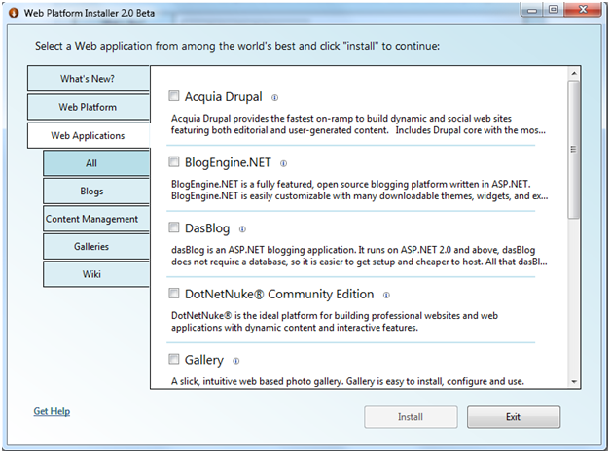Show info for DotNetNuke Community Edition
The width and height of the screenshot is (611, 455).
(x=386, y=295)
